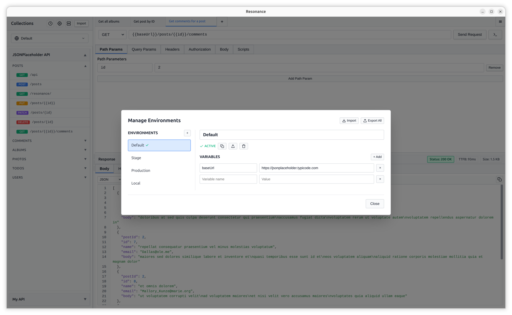Open the terminal console icon beside Send Request
Viewport: 512px width, 315px height.
(495, 34)
